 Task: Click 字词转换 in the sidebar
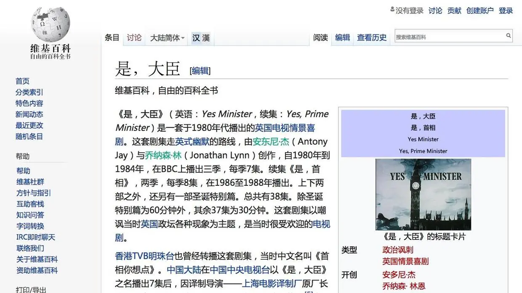[30, 226]
